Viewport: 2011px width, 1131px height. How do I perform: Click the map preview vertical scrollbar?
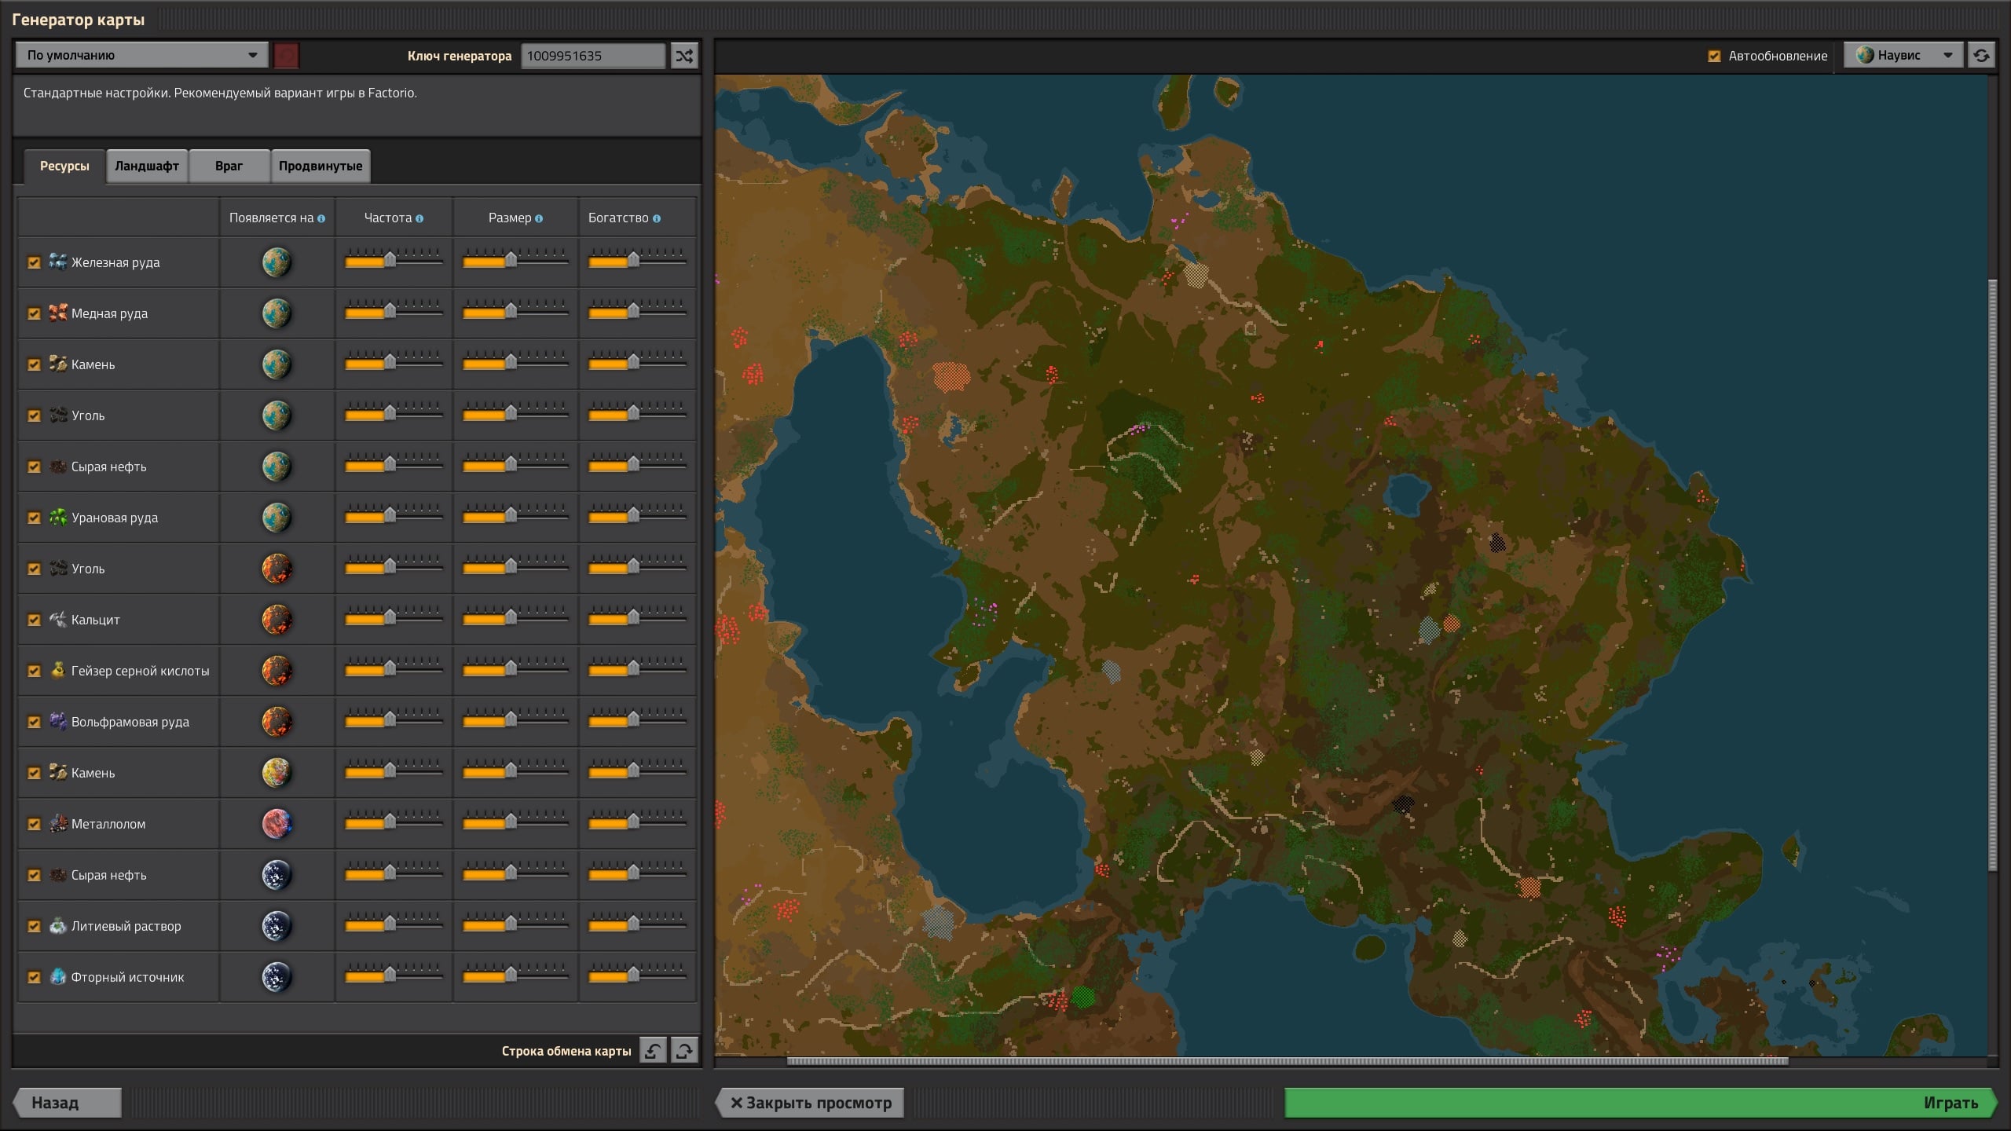coord(1992,575)
